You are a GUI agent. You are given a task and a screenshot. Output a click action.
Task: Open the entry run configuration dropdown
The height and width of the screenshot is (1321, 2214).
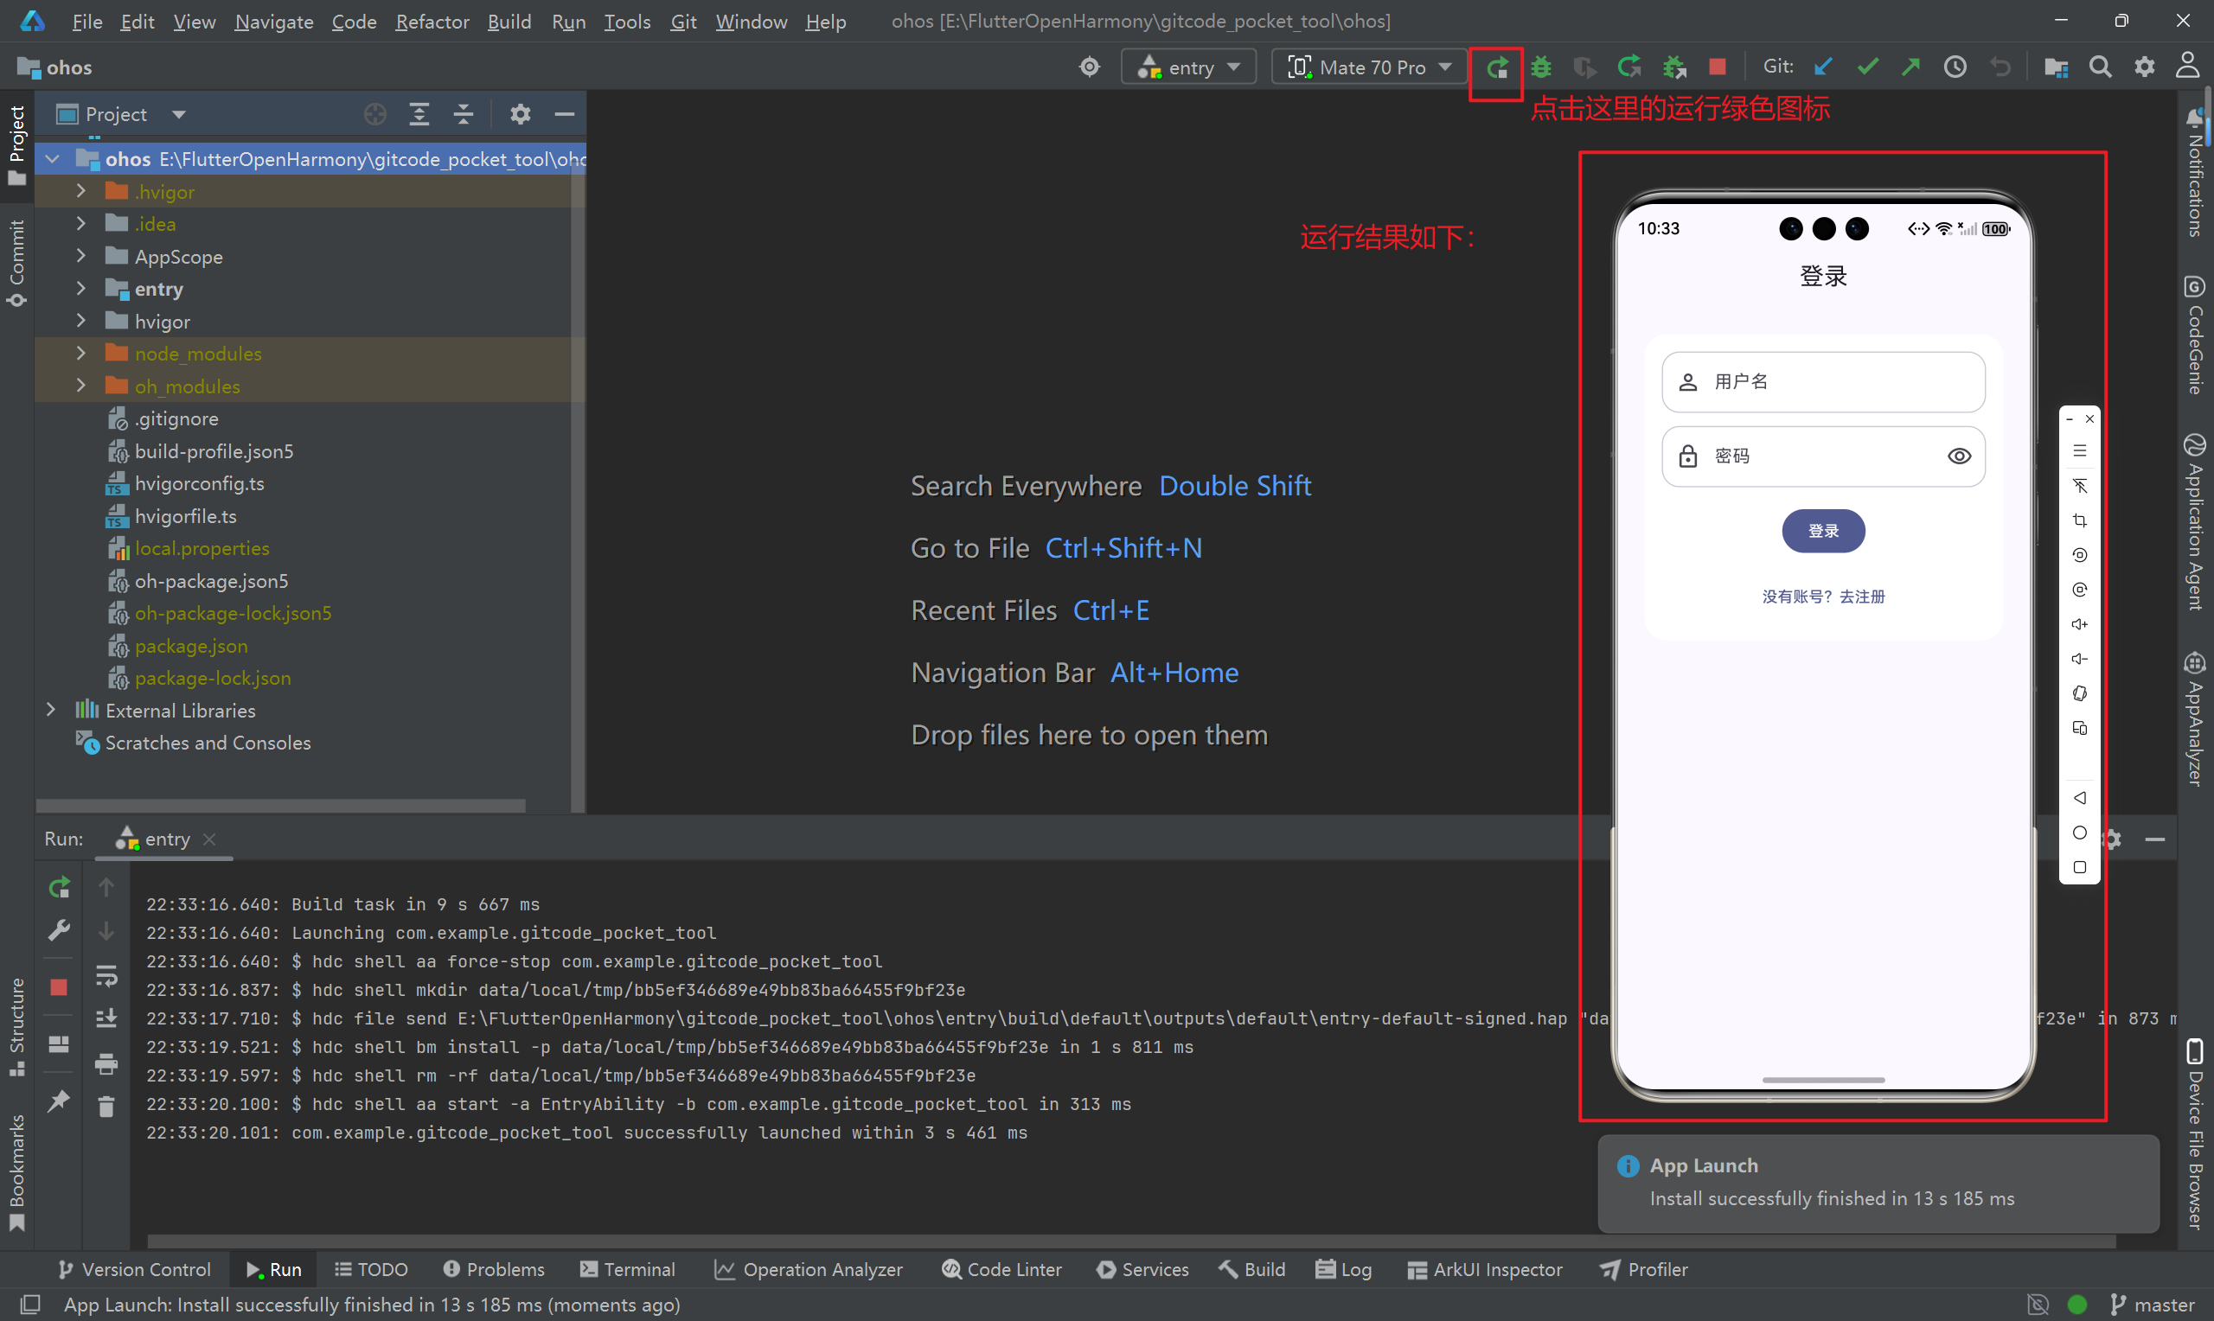pyautogui.click(x=1189, y=67)
